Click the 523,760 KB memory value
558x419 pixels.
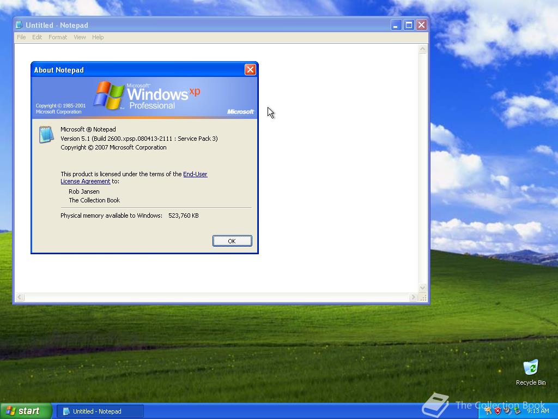(184, 216)
